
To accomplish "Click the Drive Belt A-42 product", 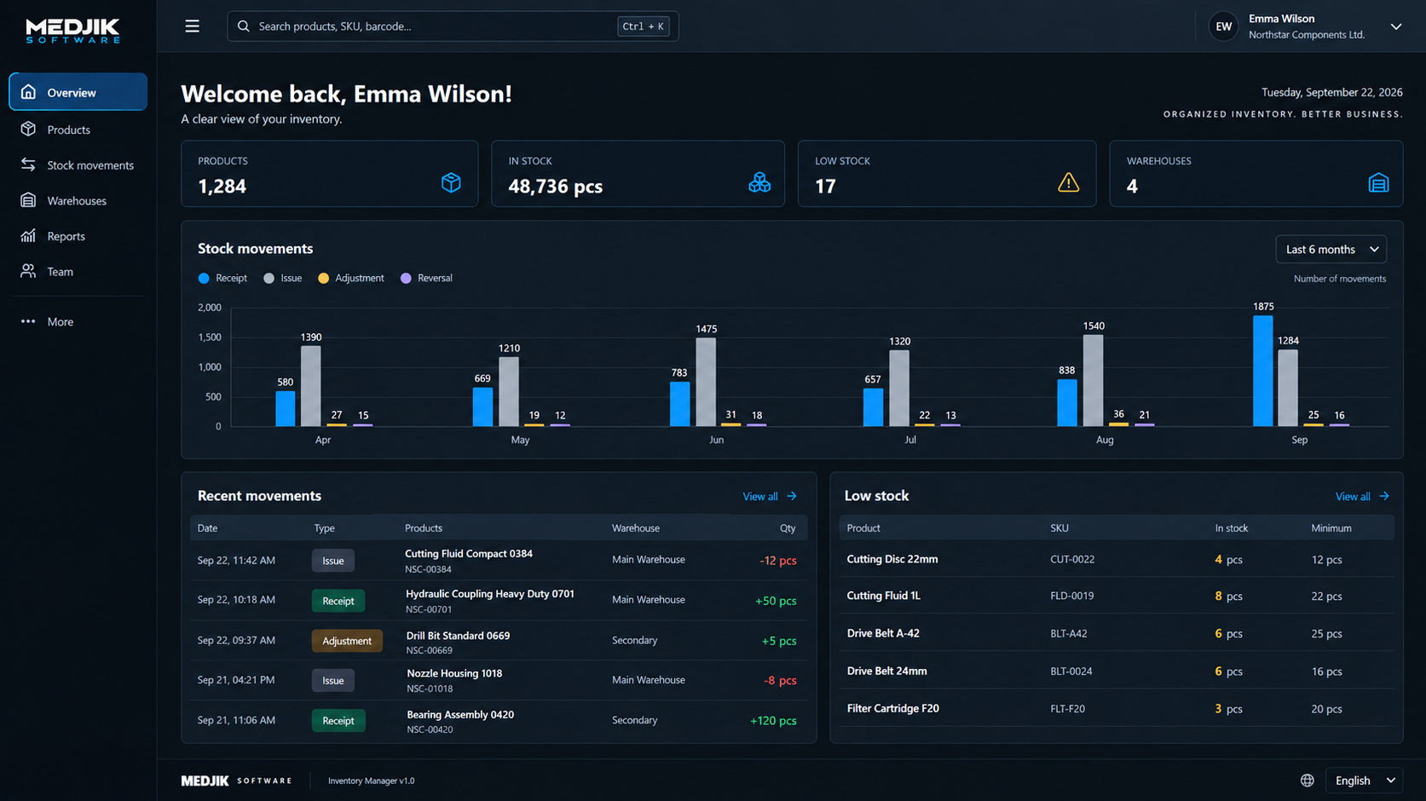I will coord(883,633).
